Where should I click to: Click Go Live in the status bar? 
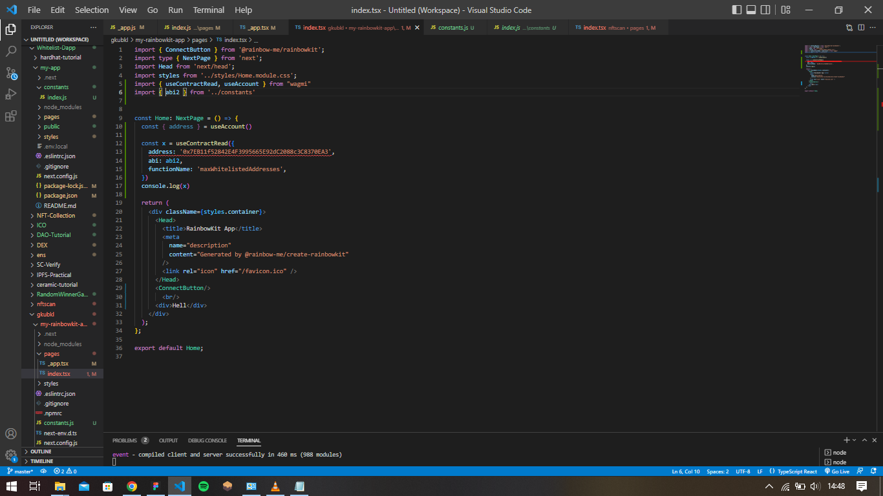point(838,471)
